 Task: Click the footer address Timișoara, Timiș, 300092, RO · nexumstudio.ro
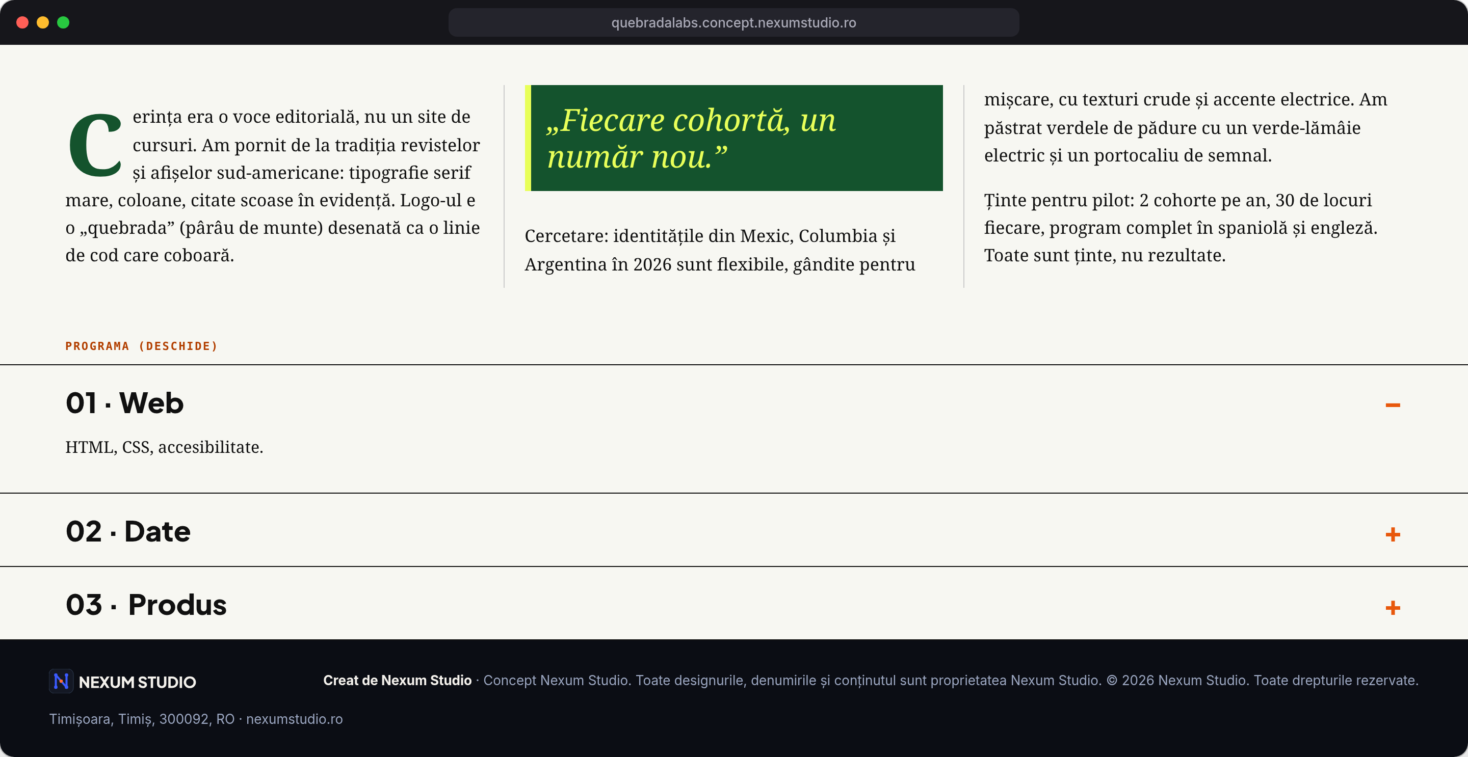coord(195,719)
